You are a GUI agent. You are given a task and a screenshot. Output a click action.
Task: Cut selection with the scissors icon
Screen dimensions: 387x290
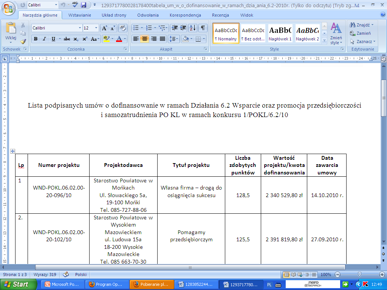coord(23,25)
